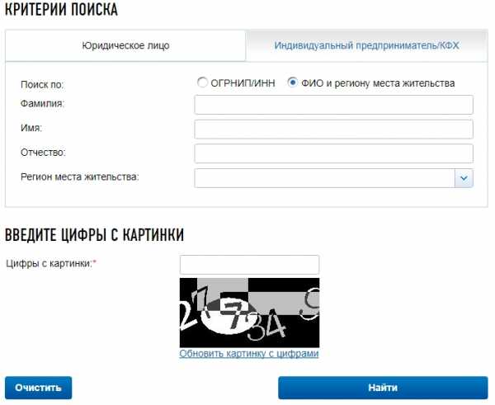Click into the Имя input box
Viewport: 495px width, 405px height.
[x=333, y=130]
